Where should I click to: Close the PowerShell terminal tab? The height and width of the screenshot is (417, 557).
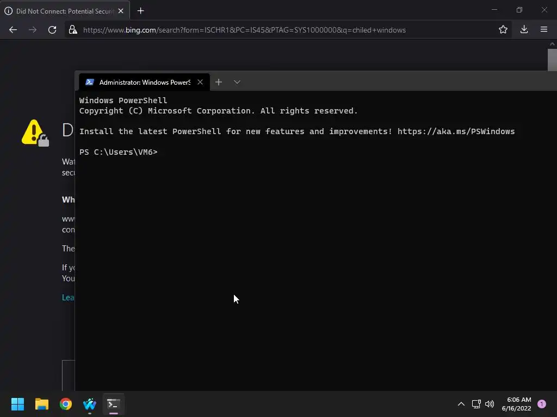click(200, 83)
